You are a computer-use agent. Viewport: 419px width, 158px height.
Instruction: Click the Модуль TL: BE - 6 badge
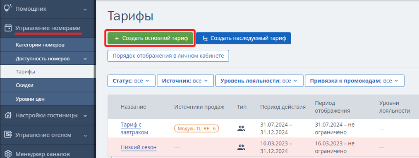point(196,129)
